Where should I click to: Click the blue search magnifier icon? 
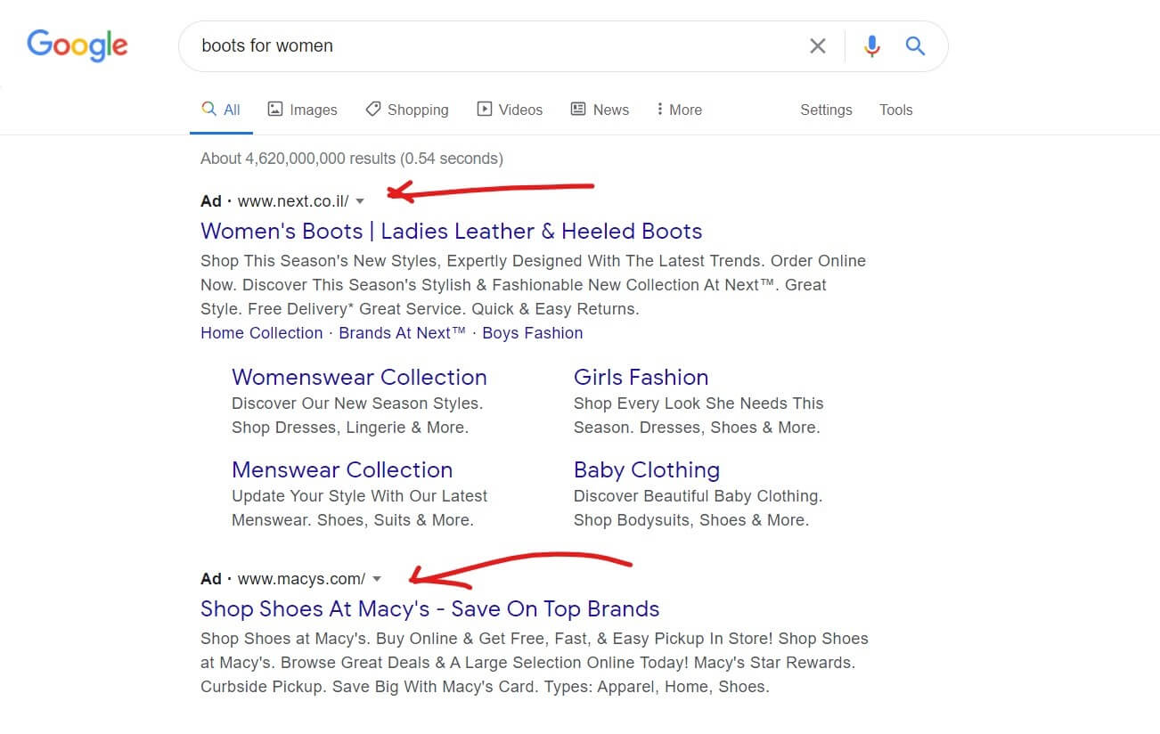[x=915, y=46]
